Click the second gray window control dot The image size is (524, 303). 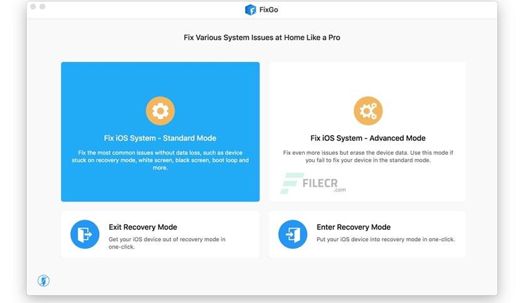click(x=43, y=7)
